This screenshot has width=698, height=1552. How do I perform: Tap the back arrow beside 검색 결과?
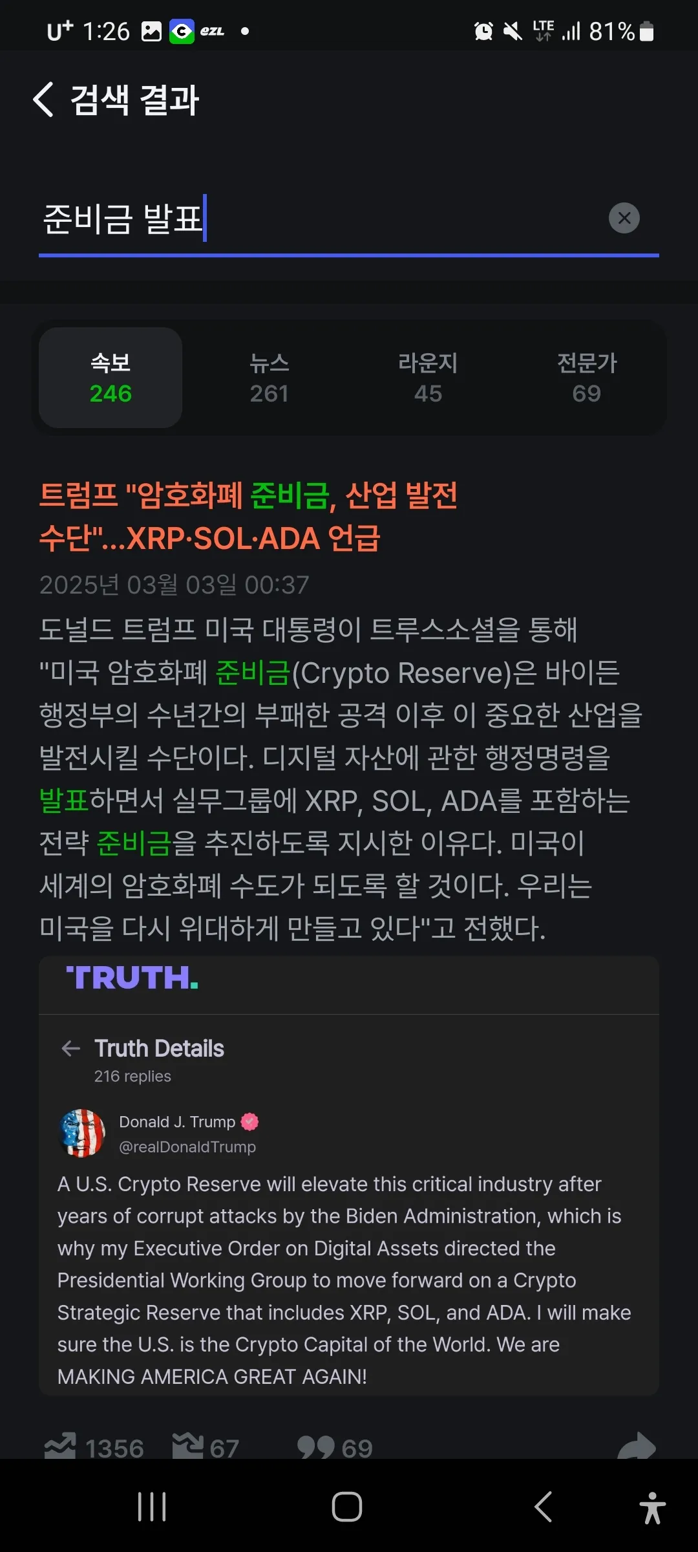(x=43, y=100)
